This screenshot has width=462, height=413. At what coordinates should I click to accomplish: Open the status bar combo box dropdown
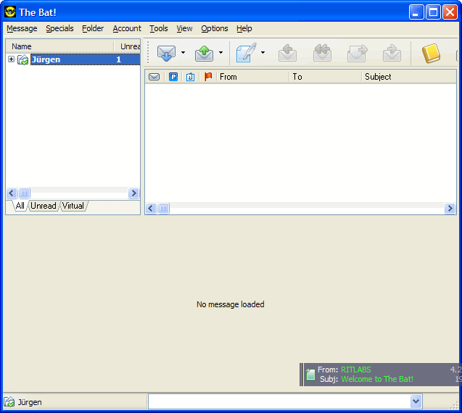(x=416, y=401)
